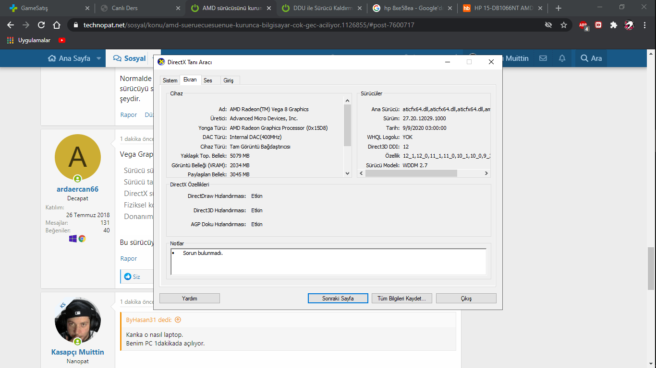This screenshot has width=656, height=368.
Task: Click the Cihaz vertical scrollbar thumb
Action: (x=348, y=125)
